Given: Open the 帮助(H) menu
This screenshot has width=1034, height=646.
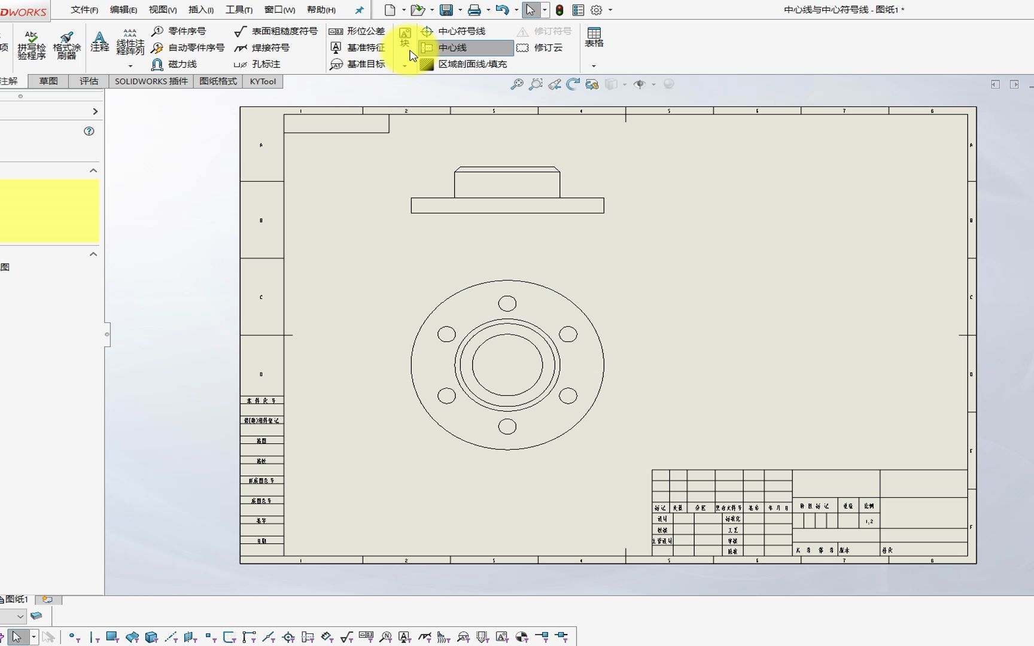Looking at the screenshot, I should pos(321,10).
